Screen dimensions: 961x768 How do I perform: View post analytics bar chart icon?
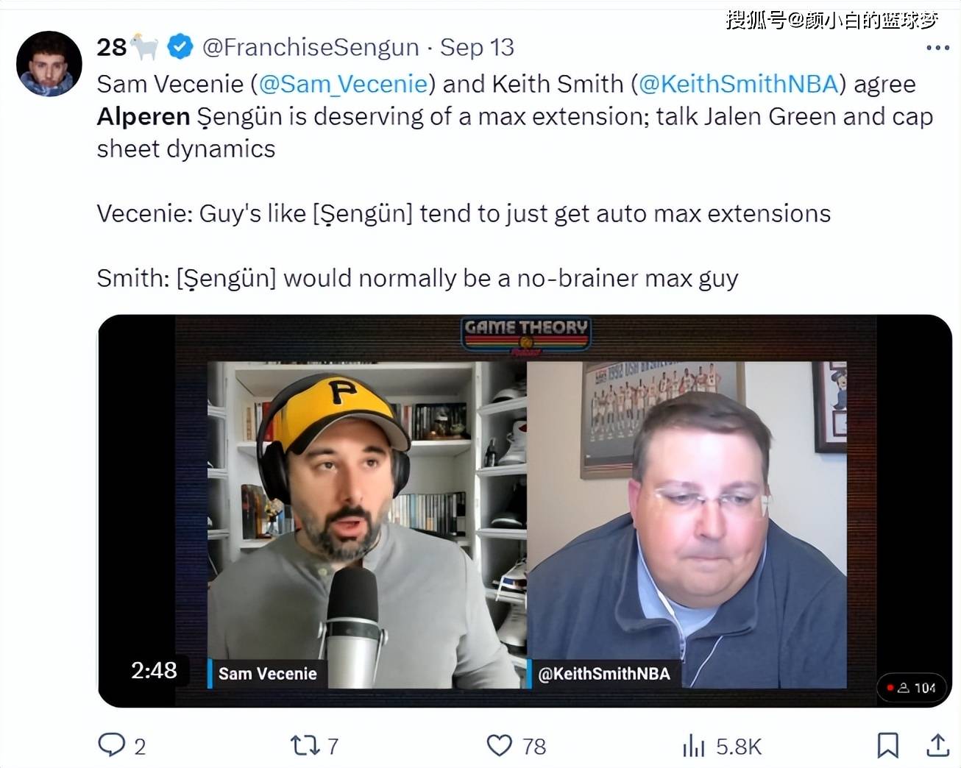coord(693,746)
